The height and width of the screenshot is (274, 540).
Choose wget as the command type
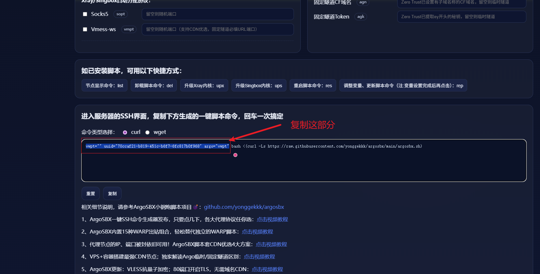click(x=147, y=132)
